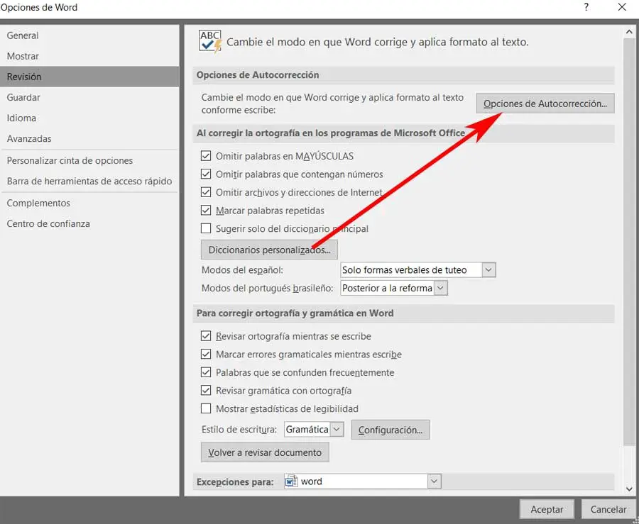Toggle Revisar gramática con ortografía

click(206, 391)
